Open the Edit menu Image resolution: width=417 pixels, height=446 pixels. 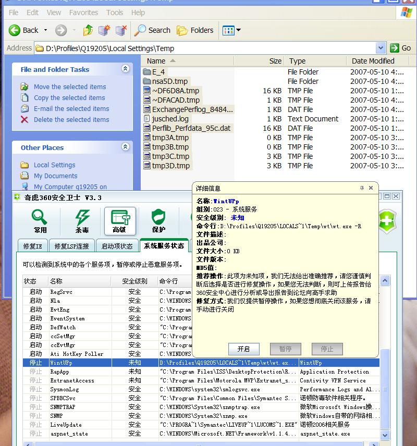click(x=32, y=13)
